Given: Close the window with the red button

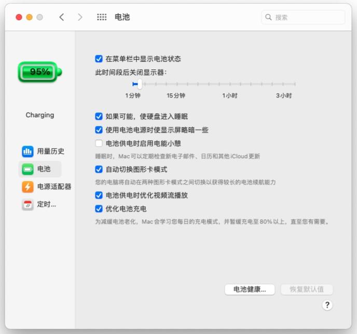Looking at the screenshot, I should point(19,17).
